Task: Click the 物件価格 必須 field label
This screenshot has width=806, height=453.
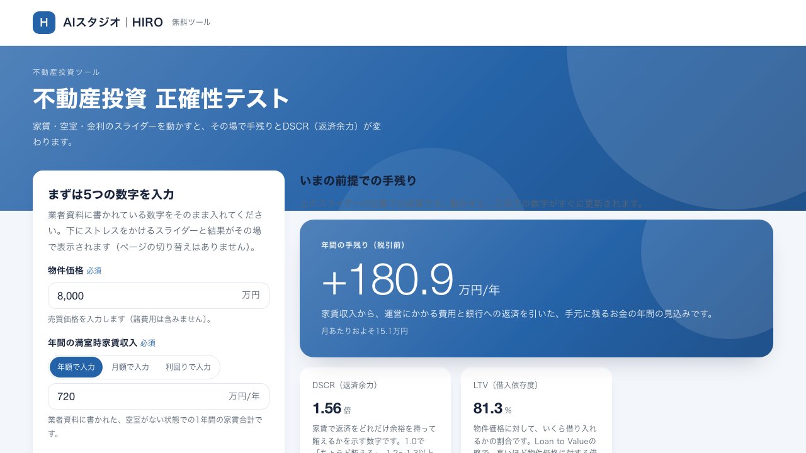Action: [x=75, y=271]
